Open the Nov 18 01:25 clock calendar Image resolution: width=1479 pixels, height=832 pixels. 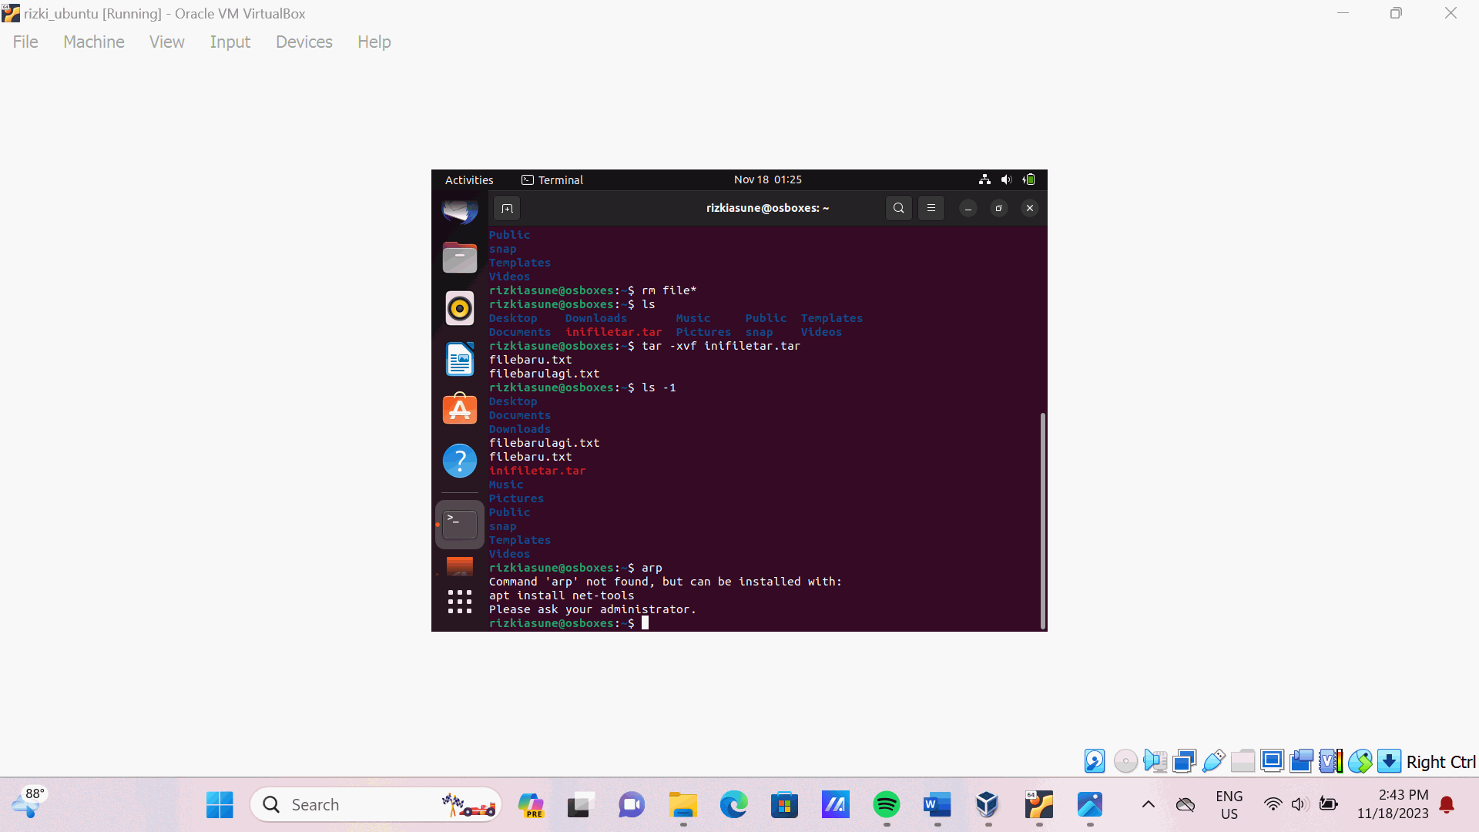click(x=768, y=179)
